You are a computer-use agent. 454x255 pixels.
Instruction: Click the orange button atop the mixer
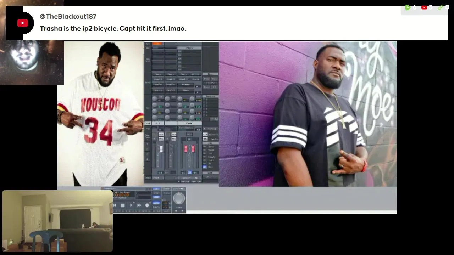(x=157, y=44)
